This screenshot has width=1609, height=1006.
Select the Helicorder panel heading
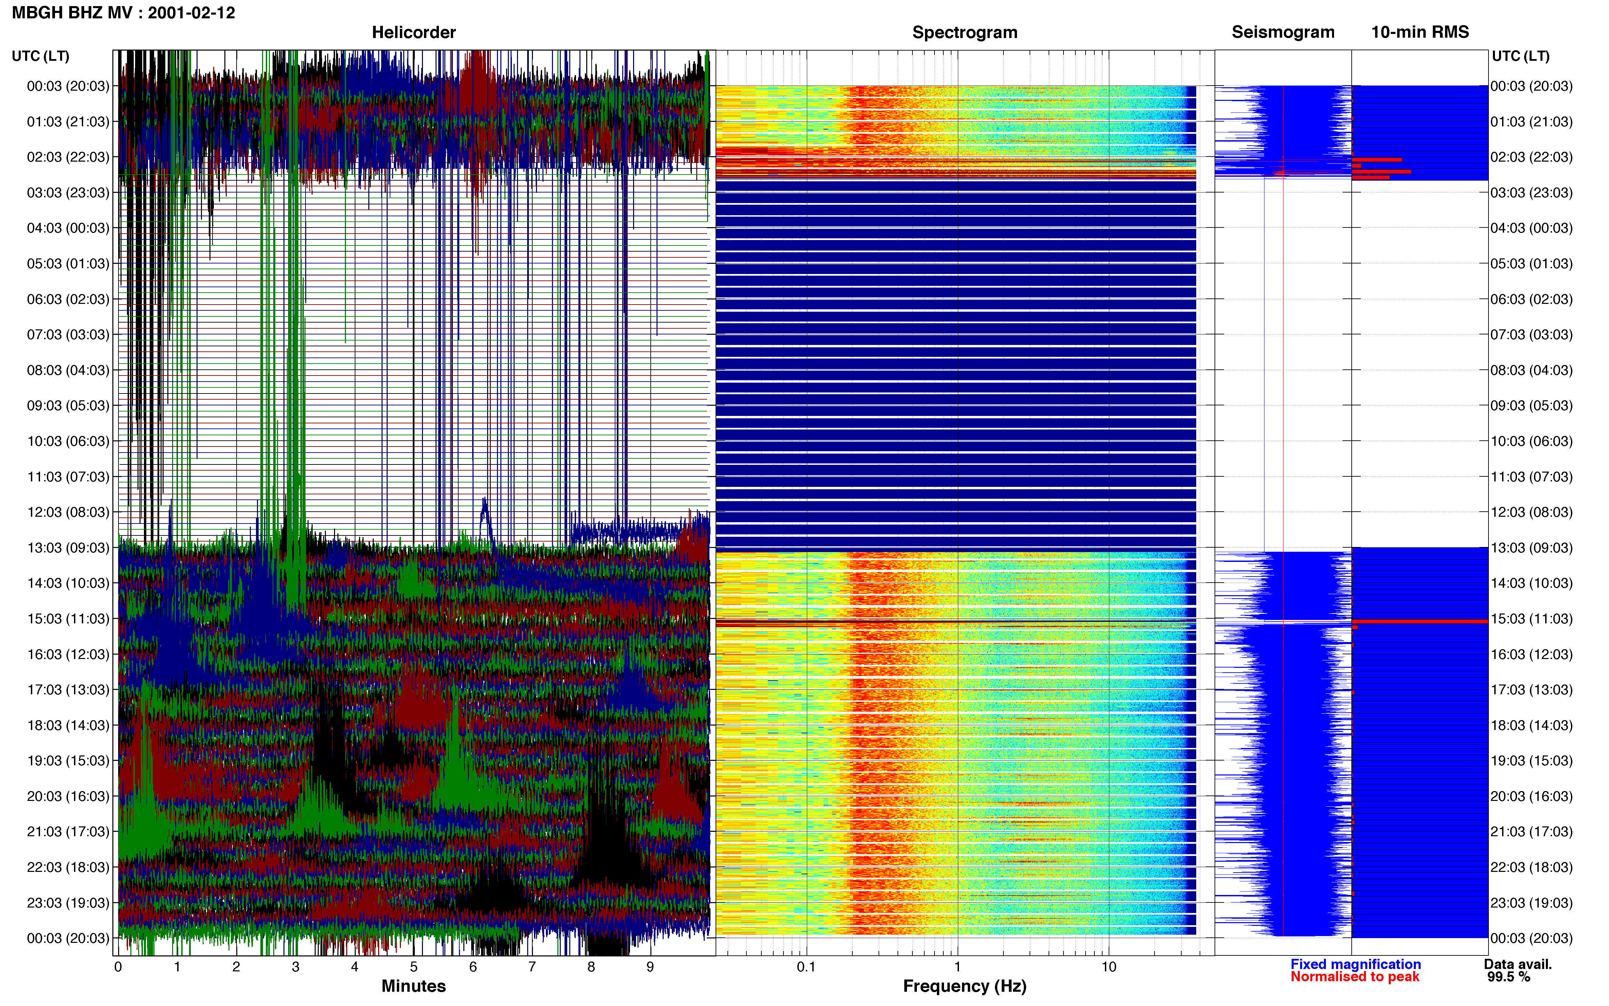coord(414,32)
